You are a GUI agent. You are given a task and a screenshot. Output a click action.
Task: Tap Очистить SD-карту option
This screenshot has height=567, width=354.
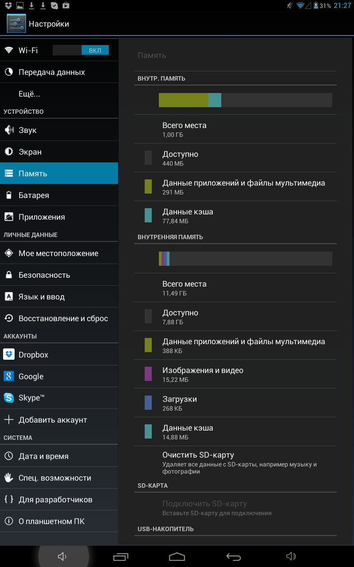235,462
